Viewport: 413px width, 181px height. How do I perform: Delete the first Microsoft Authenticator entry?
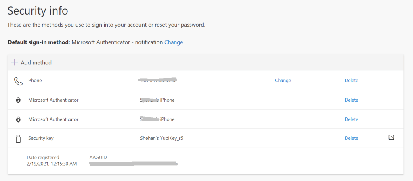351,100
